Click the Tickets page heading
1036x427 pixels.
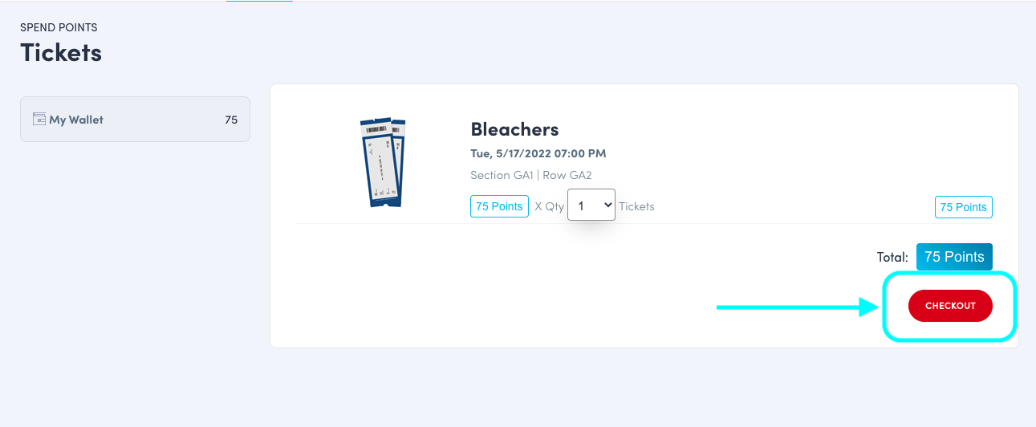pos(61,52)
